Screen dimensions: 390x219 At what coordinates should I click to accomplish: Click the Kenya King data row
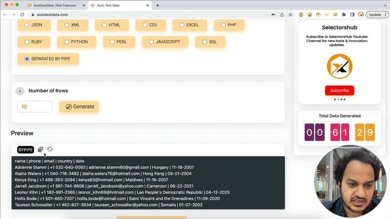[91, 180]
